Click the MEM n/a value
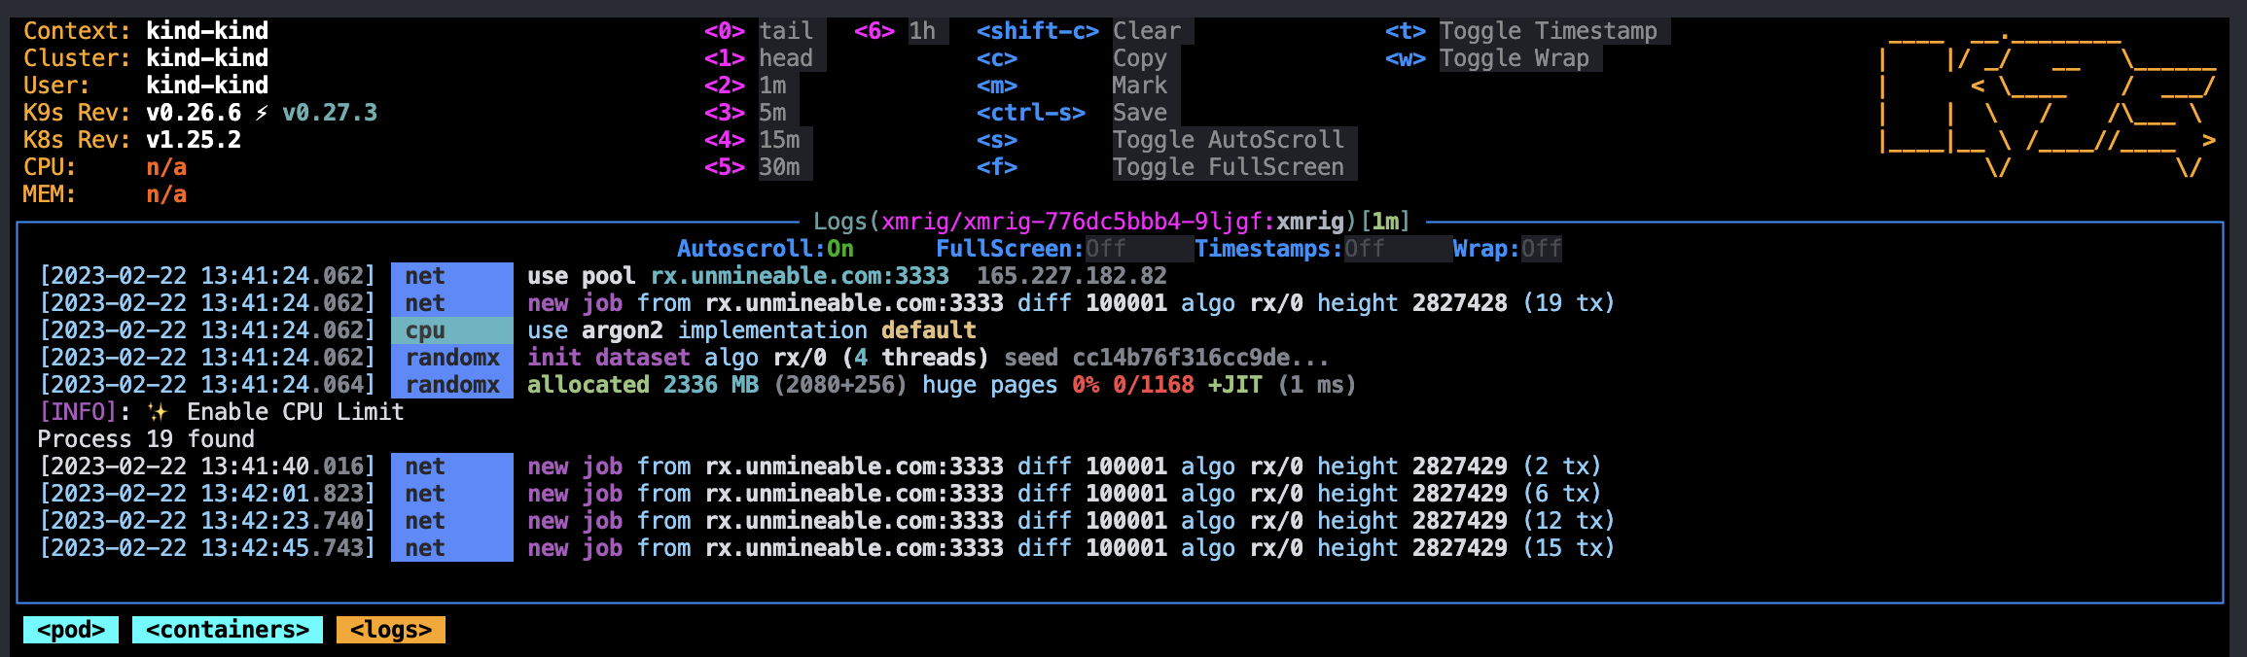The height and width of the screenshot is (657, 2247). pos(166,194)
